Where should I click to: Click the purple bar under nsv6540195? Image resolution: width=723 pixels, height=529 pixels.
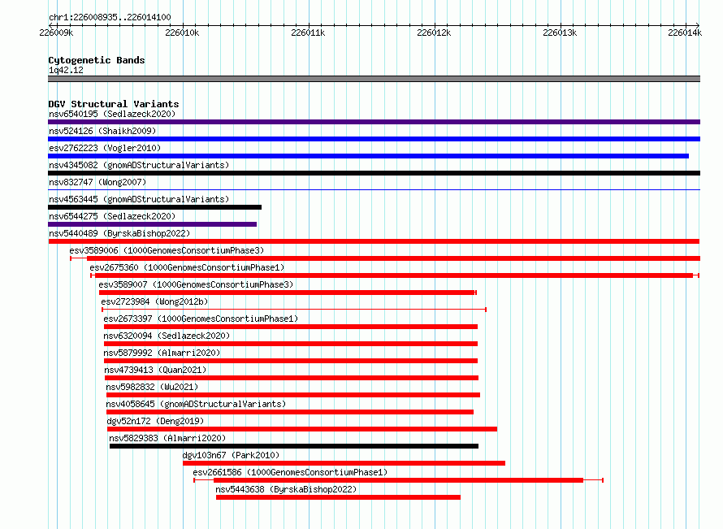(x=374, y=122)
